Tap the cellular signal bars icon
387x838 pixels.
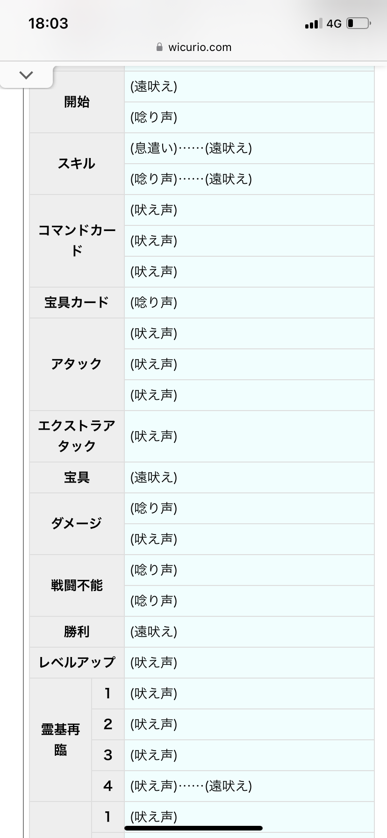(313, 24)
